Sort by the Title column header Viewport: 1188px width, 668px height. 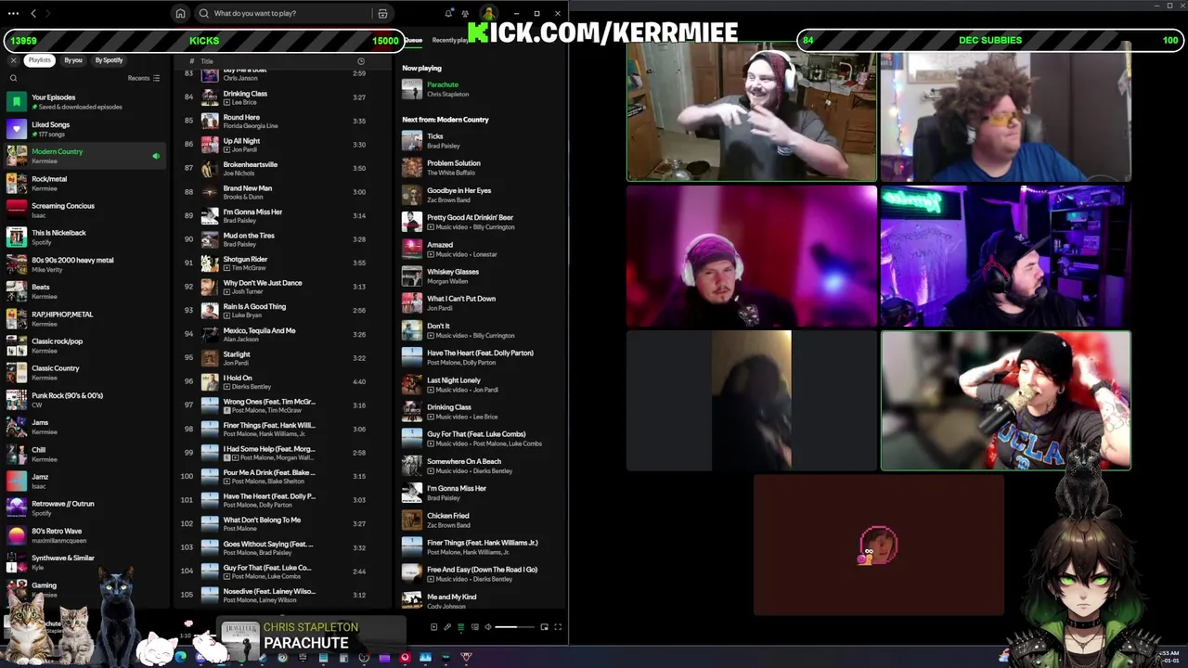pyautogui.click(x=207, y=61)
